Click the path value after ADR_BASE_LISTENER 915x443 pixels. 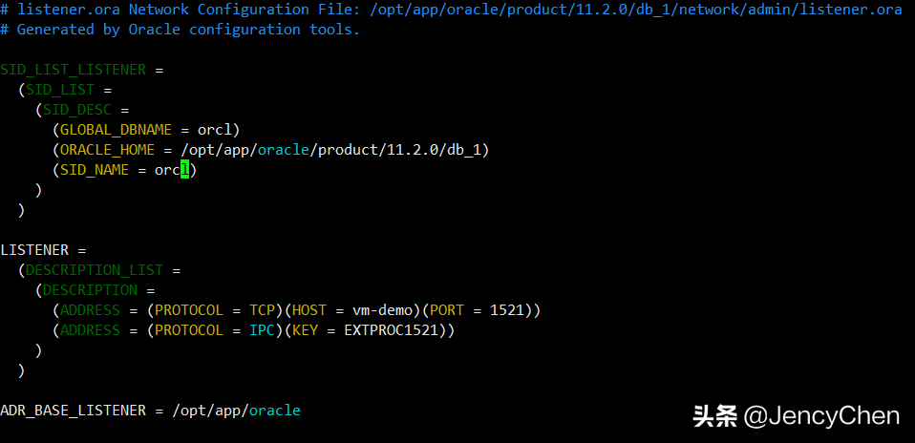(236, 411)
